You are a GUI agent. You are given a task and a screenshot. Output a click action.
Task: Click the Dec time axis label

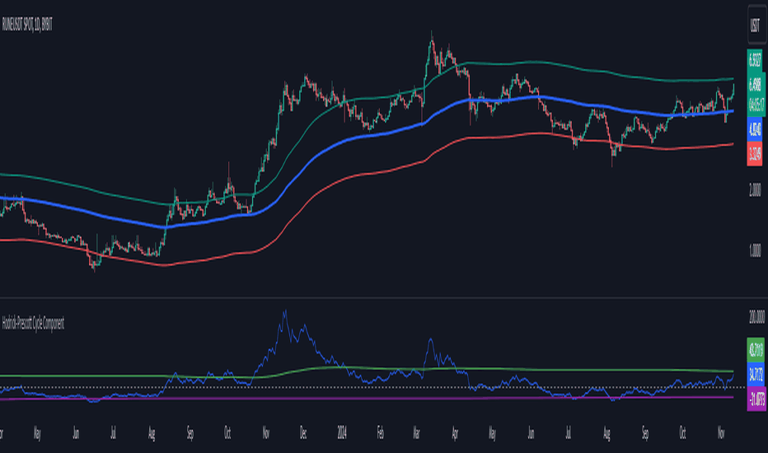tap(303, 433)
